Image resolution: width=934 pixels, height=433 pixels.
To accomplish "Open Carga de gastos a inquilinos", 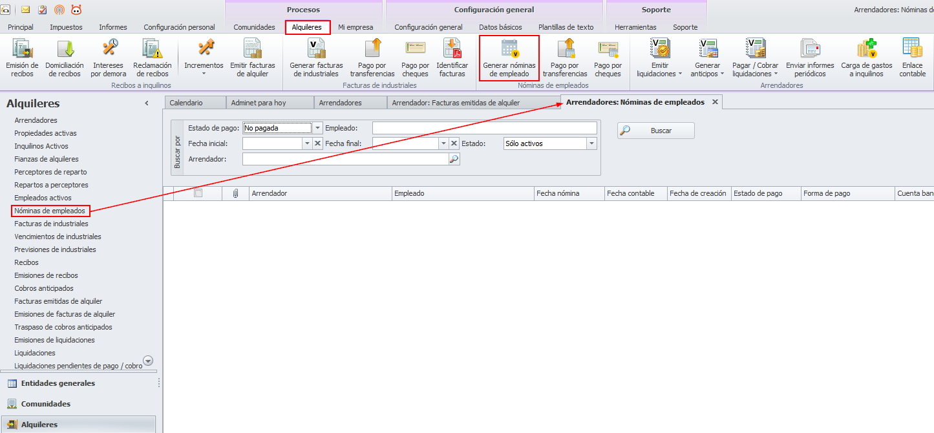I will tap(867, 58).
